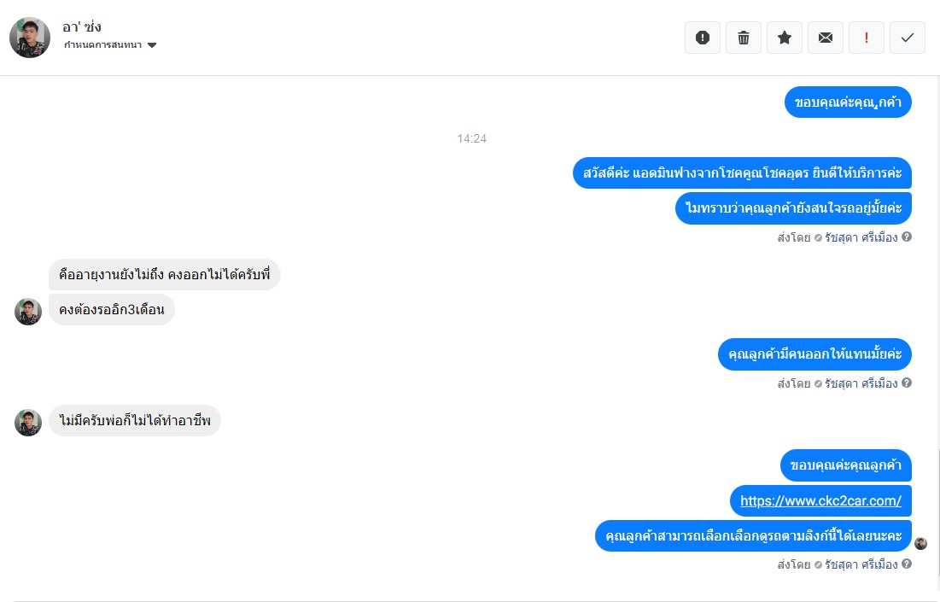Open the 'กำหนดการสนทนา' dropdown
Screen dimensions: 940x602
(110, 45)
